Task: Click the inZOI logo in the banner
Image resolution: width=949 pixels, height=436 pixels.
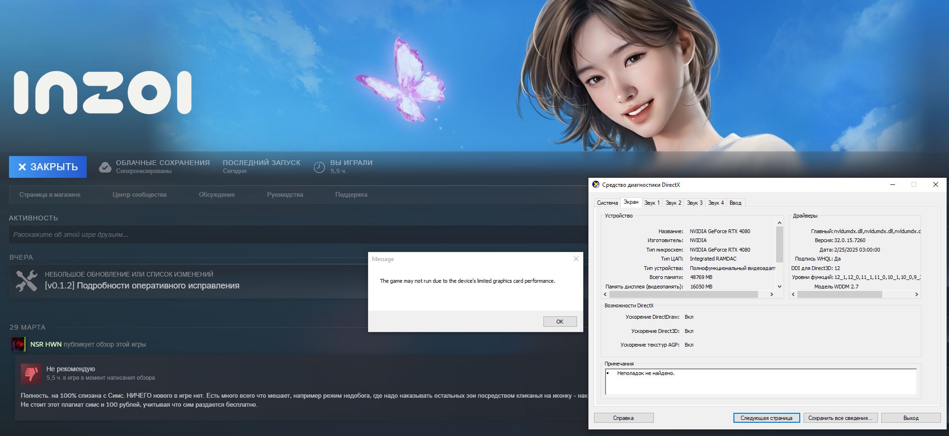Action: [103, 92]
